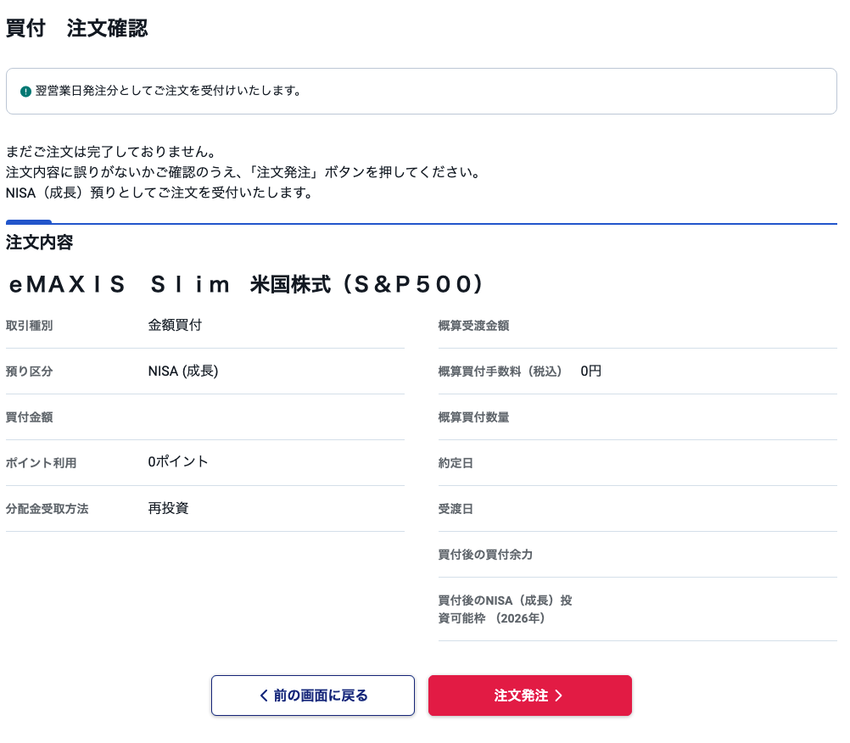Click the 買付後のNISA（成長）投資可能枠 label
Screen dimensions: 850x743
[x=506, y=609]
